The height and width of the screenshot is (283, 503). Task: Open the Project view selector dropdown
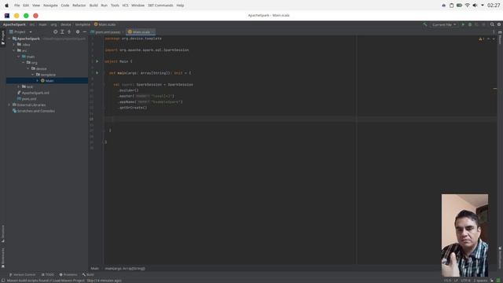20,31
